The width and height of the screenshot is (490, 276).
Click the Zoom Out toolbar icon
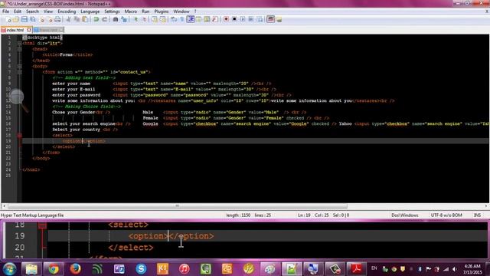pyautogui.click(x=144, y=19)
